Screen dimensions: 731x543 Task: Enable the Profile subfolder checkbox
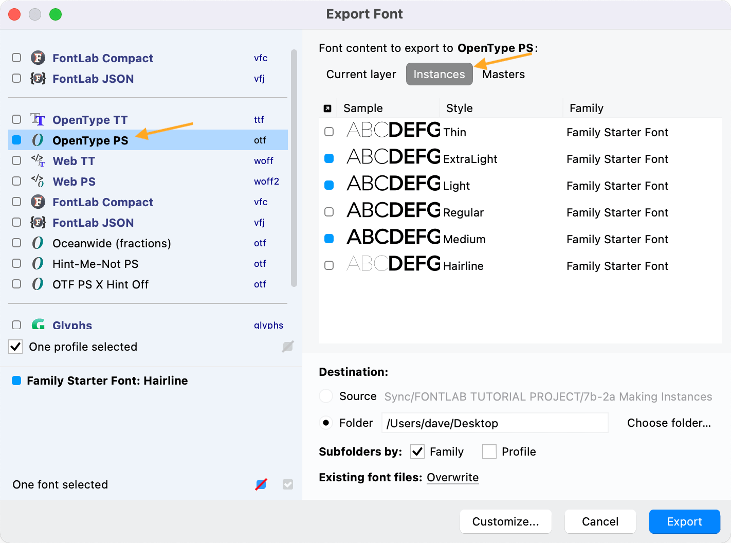489,451
